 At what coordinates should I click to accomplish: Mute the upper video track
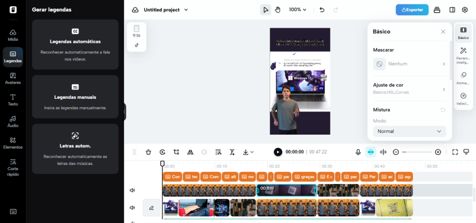[132, 190]
